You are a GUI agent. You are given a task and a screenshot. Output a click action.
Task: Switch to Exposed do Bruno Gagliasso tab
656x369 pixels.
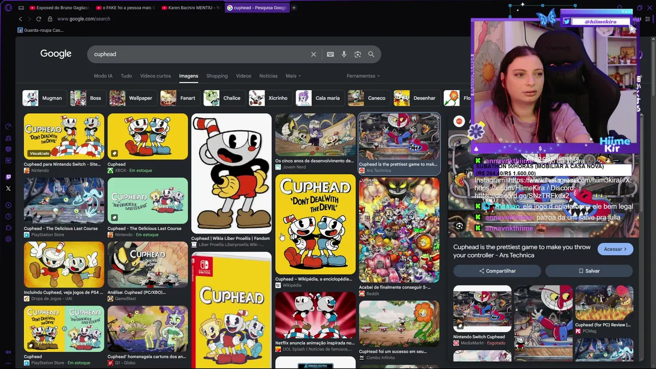click(60, 8)
